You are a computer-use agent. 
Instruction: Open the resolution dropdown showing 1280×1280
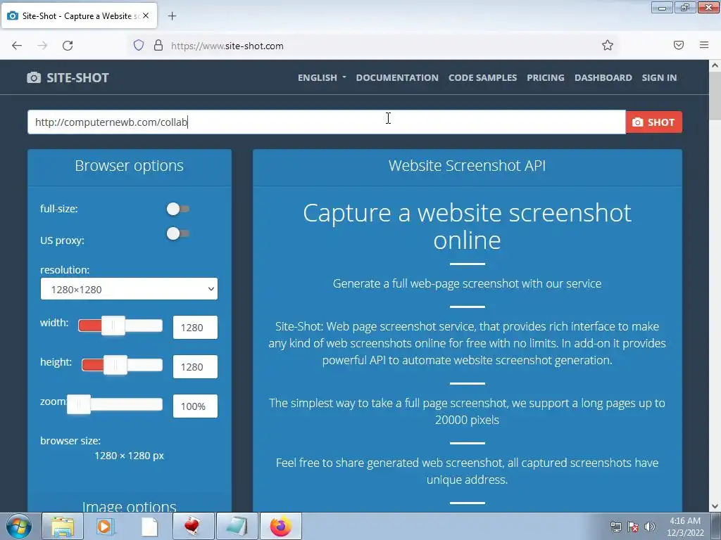129,289
